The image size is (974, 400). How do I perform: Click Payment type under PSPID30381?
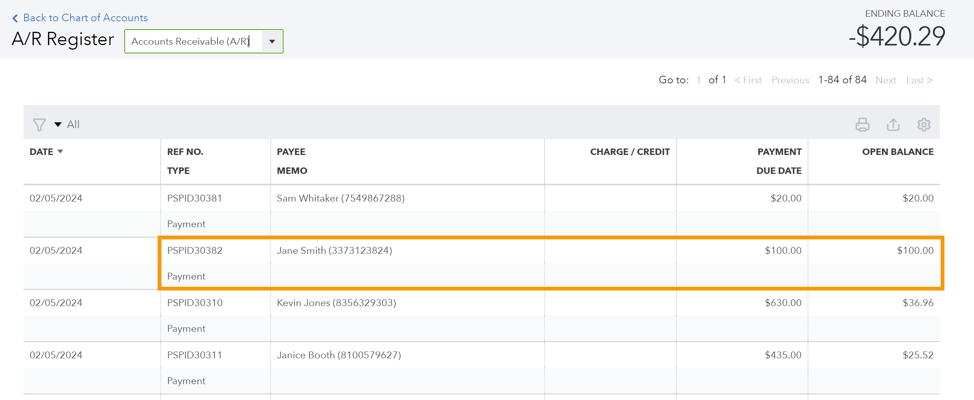coord(186,224)
